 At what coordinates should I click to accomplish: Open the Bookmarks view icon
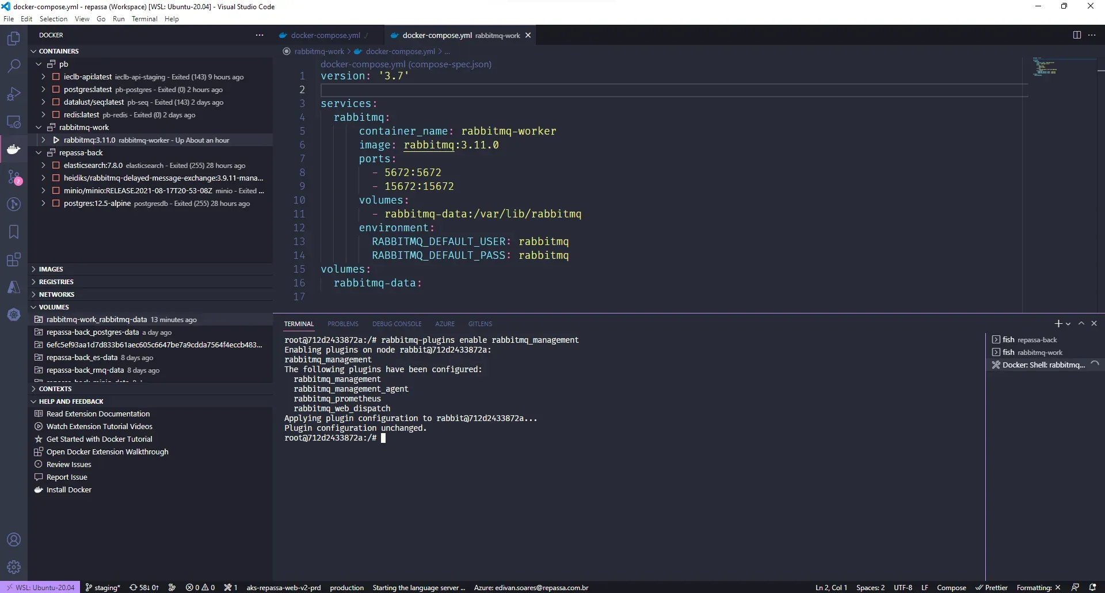click(x=14, y=232)
